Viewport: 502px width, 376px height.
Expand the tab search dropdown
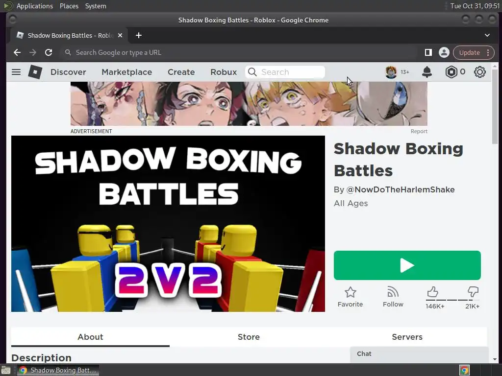point(487,35)
